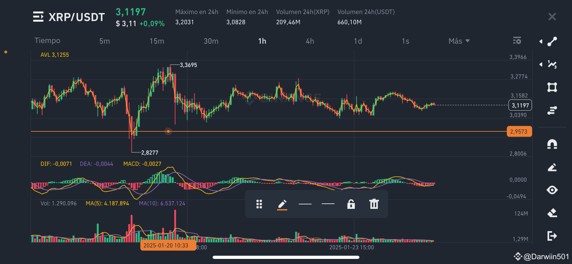Viewport: 572px width, 264px height.
Task: Select the wave pattern drawing tool
Action: coord(552,64)
